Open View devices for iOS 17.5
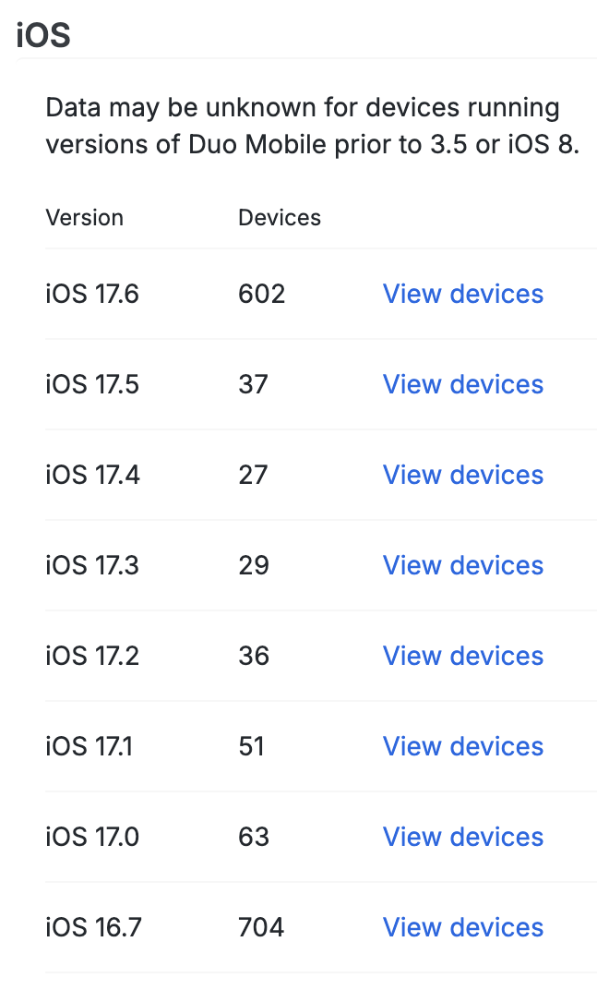The height and width of the screenshot is (990, 597). (462, 384)
